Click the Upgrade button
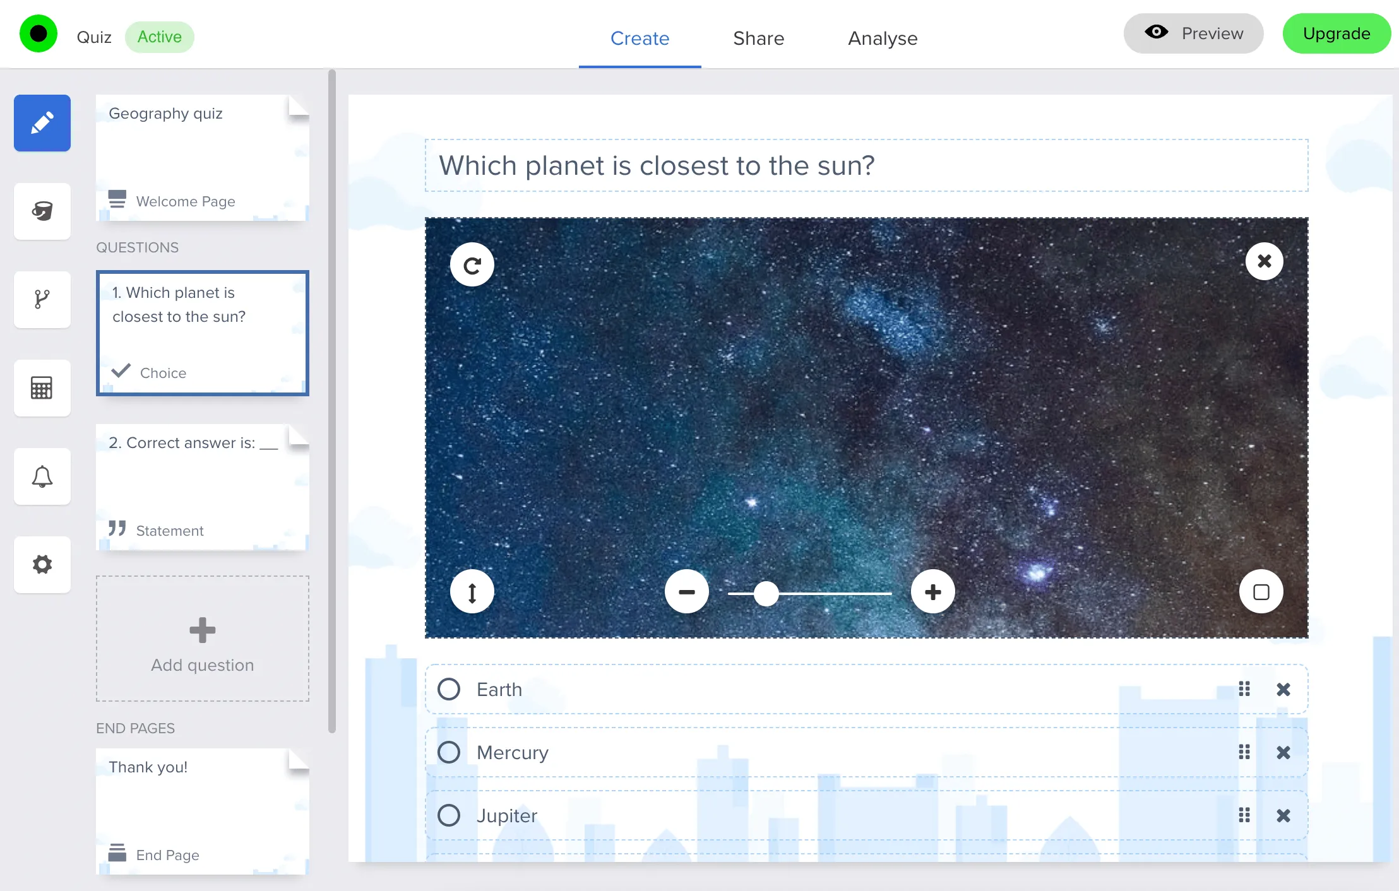The image size is (1399, 891). pyautogui.click(x=1336, y=33)
